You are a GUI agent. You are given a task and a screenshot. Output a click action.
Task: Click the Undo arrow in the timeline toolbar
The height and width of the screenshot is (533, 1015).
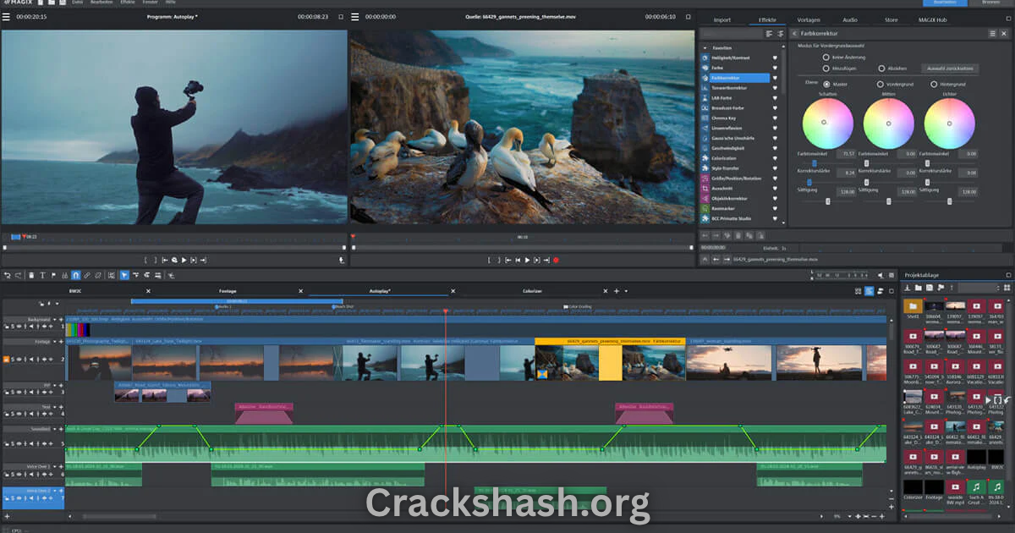point(6,275)
